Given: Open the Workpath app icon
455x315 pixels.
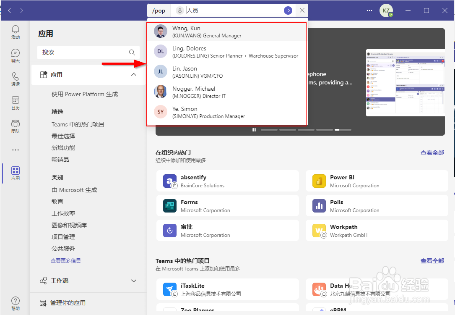Looking at the screenshot, I should point(319,231).
